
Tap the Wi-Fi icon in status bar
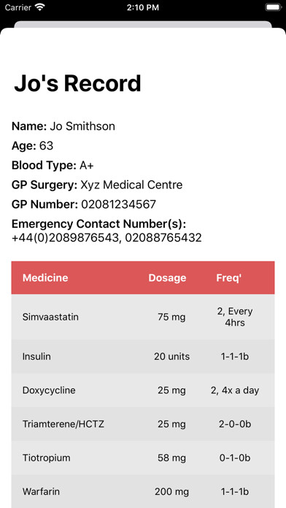coord(40,7)
